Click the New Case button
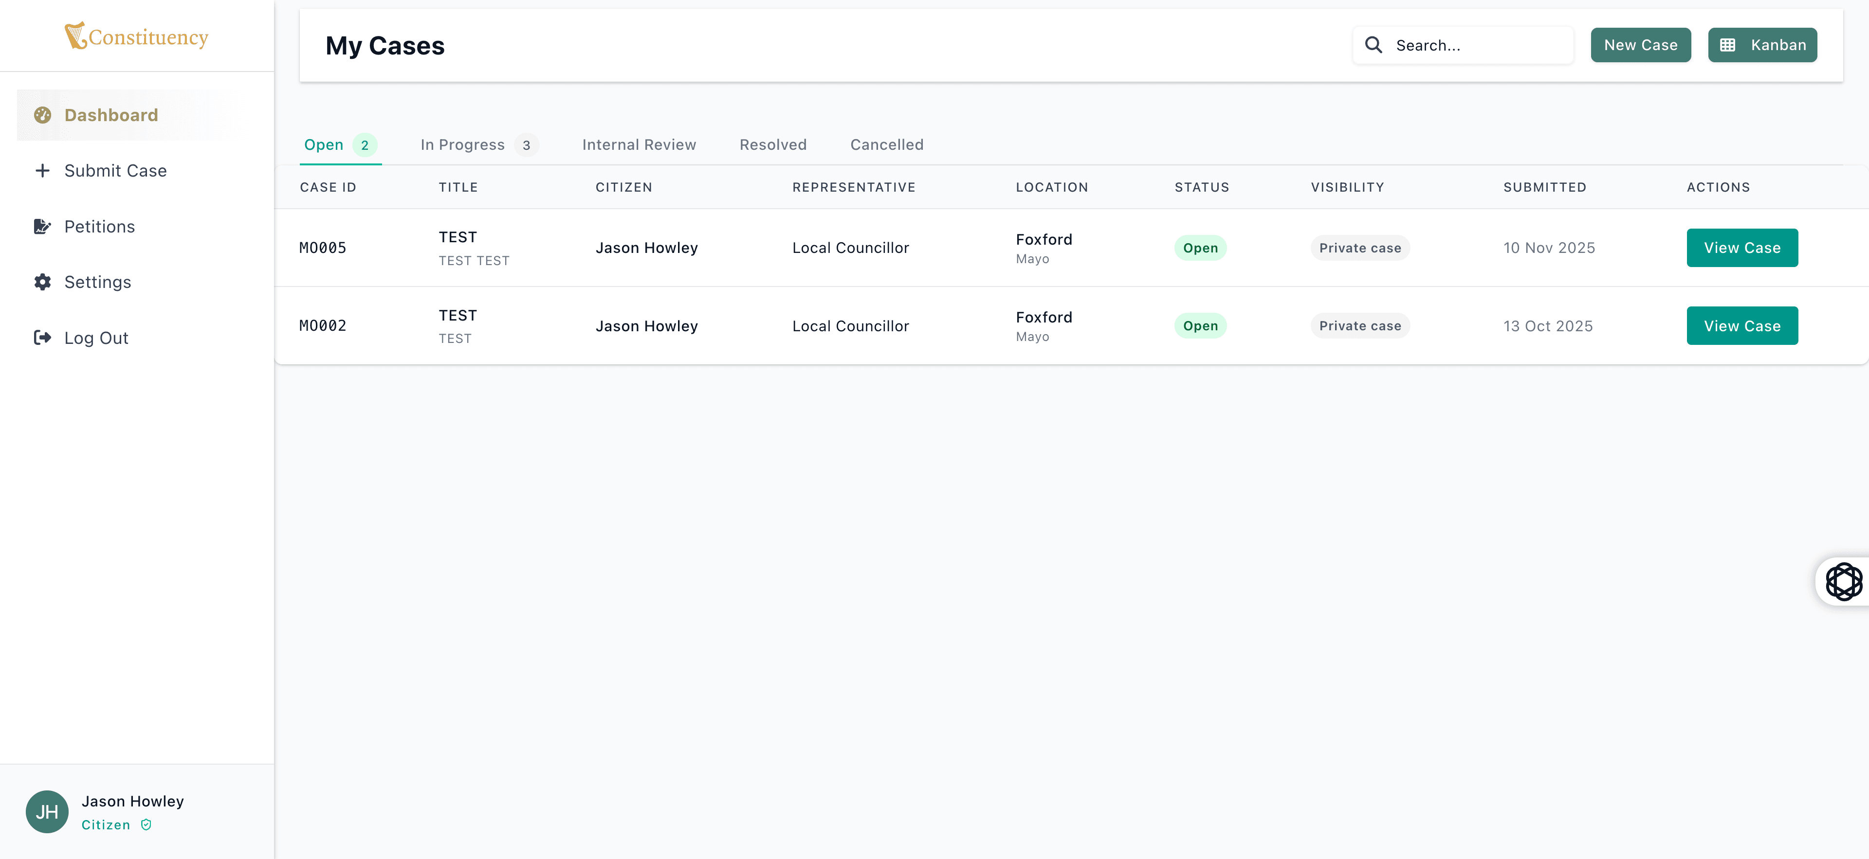This screenshot has width=1869, height=859. click(x=1640, y=44)
